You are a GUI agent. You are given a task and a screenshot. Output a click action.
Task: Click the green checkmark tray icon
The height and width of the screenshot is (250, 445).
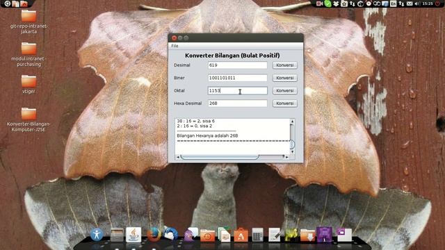point(327,3)
